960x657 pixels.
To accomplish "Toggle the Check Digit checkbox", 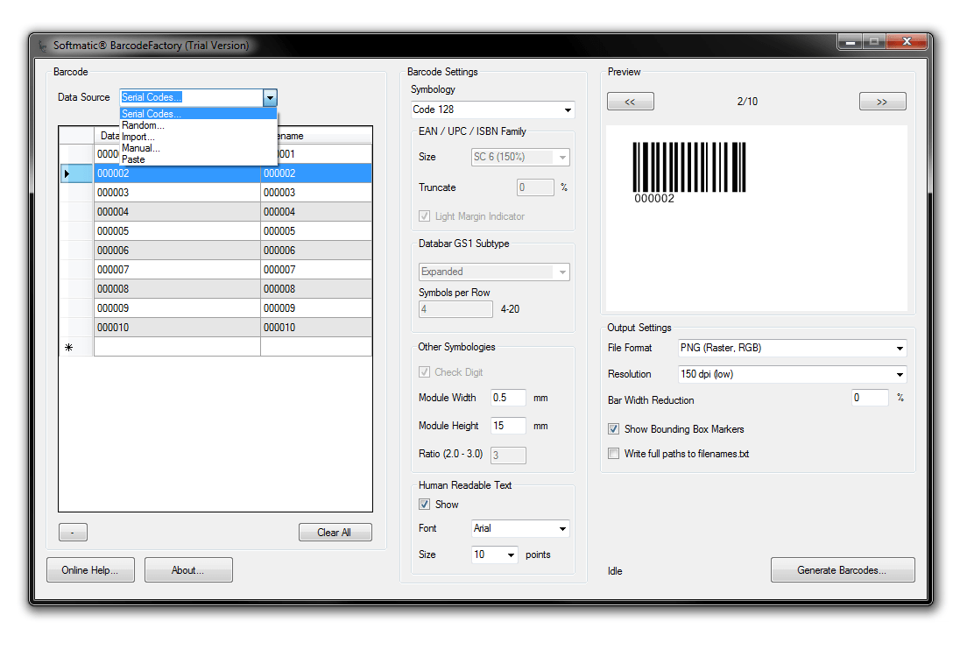I will [424, 372].
